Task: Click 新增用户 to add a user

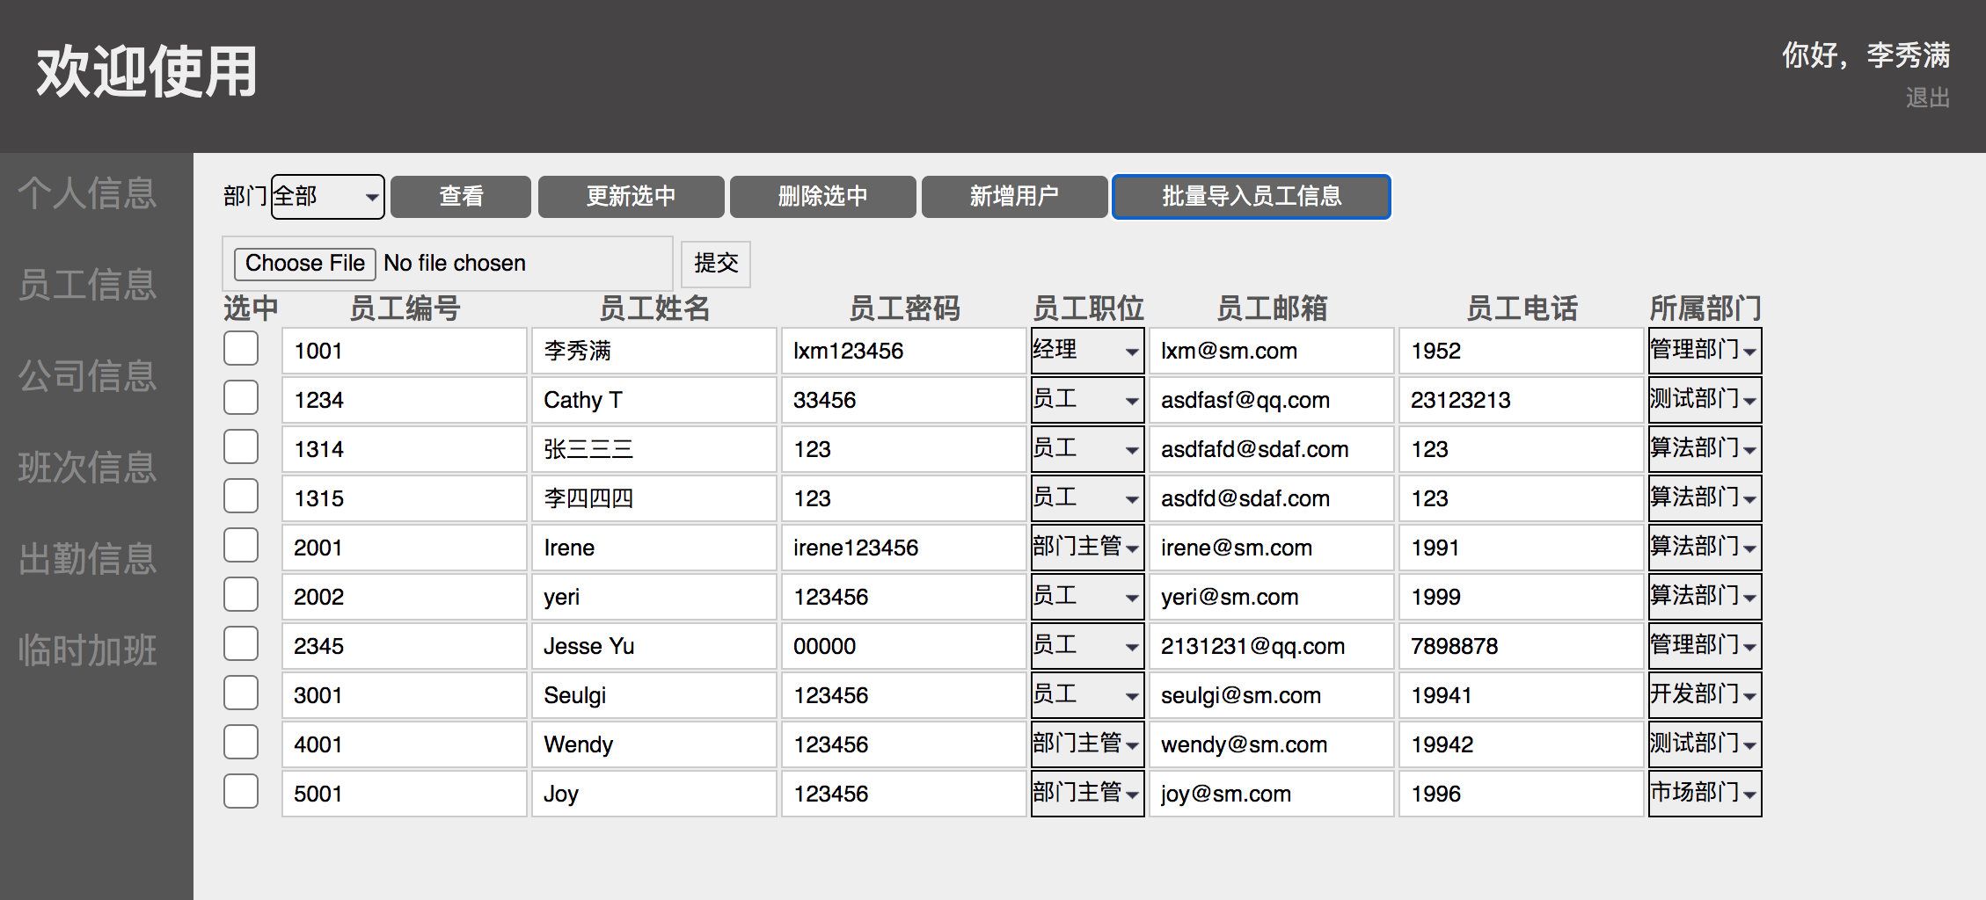Action: 1013,196
